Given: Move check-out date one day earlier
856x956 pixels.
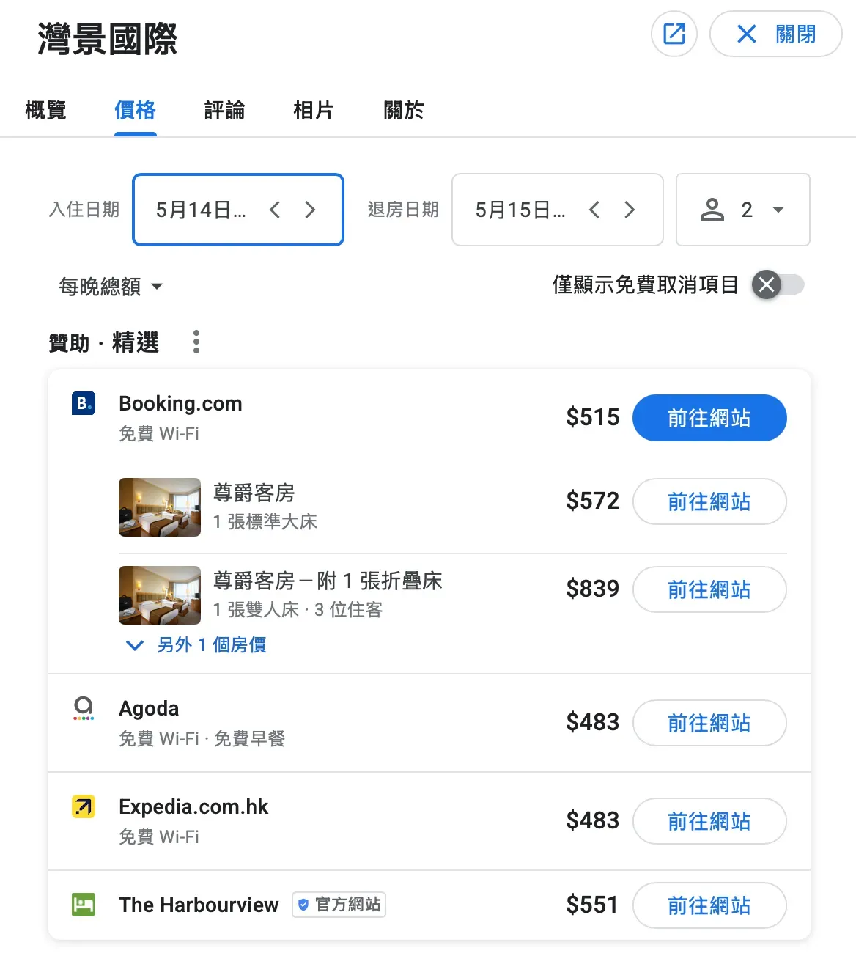Looking at the screenshot, I should [x=594, y=210].
